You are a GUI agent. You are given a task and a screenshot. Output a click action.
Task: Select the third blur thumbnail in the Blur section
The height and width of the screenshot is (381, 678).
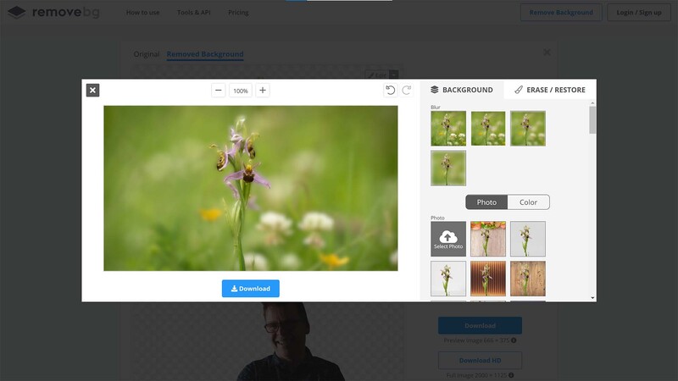[x=528, y=129]
